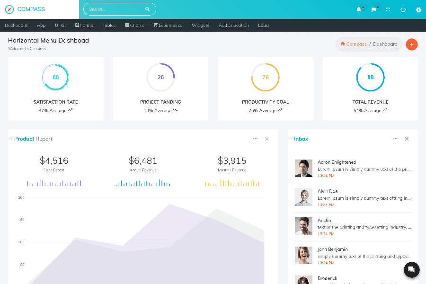
Task: Click the search magnifier icon
Action: (148, 9)
